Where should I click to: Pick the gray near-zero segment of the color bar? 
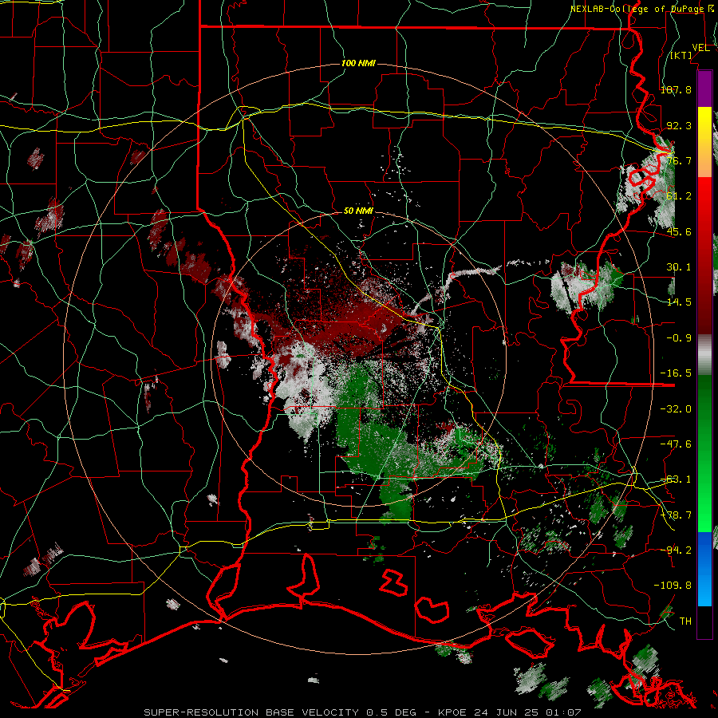[704, 354]
